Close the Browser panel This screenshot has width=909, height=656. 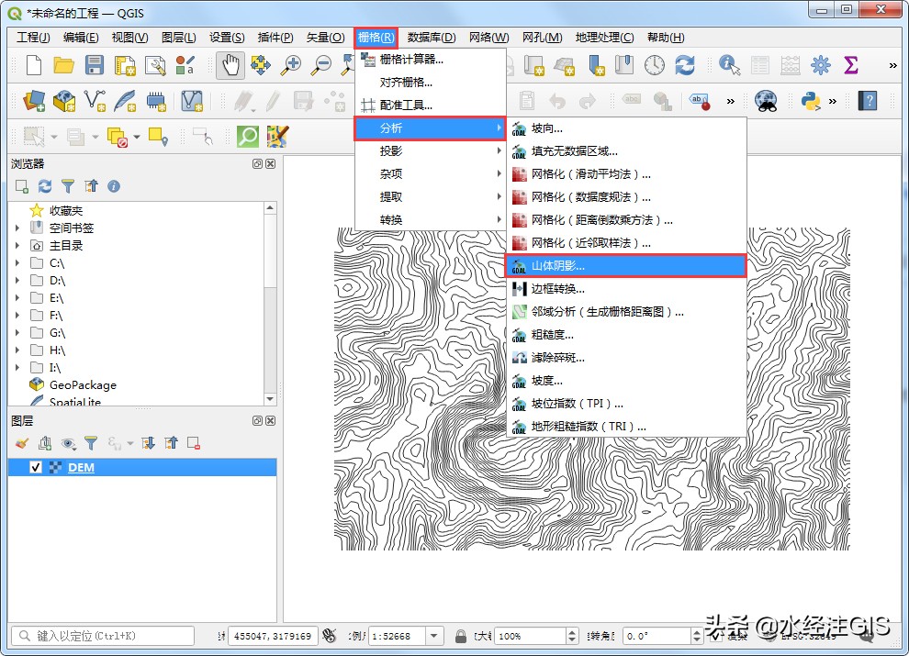coord(270,164)
